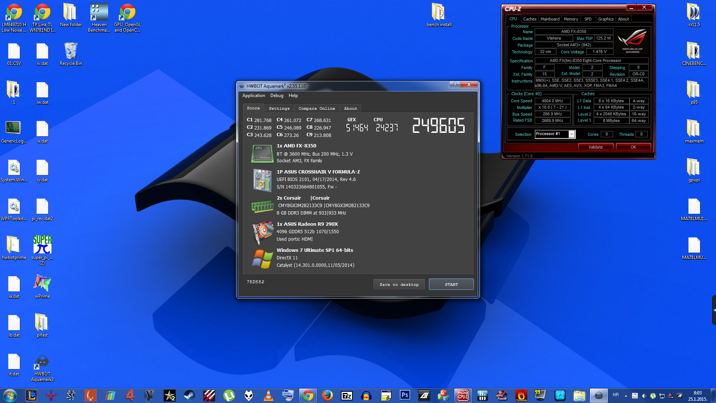Open the Debug menu in Aquamark
The image size is (716, 403).
point(277,96)
